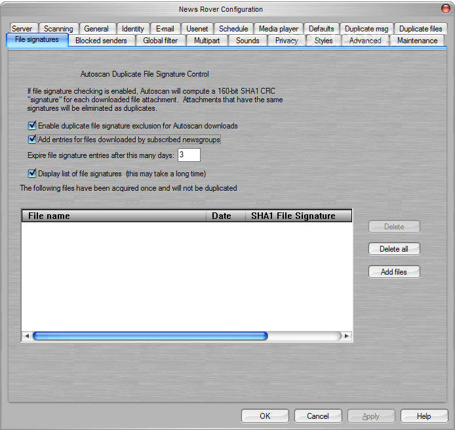Click Add files button
This screenshot has height=430, width=455.
[394, 272]
